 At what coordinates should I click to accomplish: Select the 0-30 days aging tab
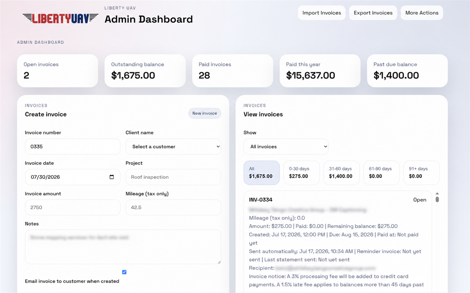(x=302, y=173)
